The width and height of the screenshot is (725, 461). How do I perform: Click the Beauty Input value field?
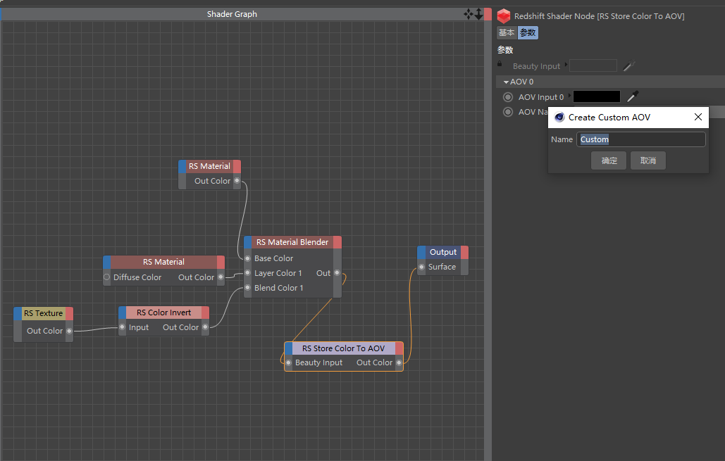tap(593, 65)
